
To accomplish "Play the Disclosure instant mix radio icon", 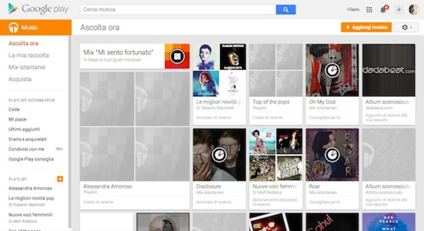I will coord(219,155).
